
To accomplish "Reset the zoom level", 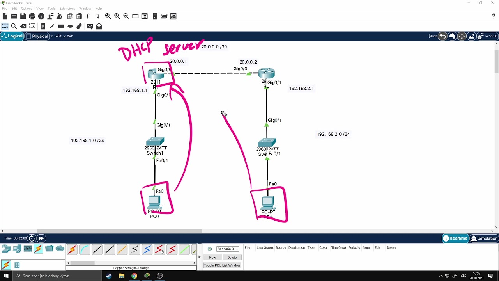I will pos(117,16).
